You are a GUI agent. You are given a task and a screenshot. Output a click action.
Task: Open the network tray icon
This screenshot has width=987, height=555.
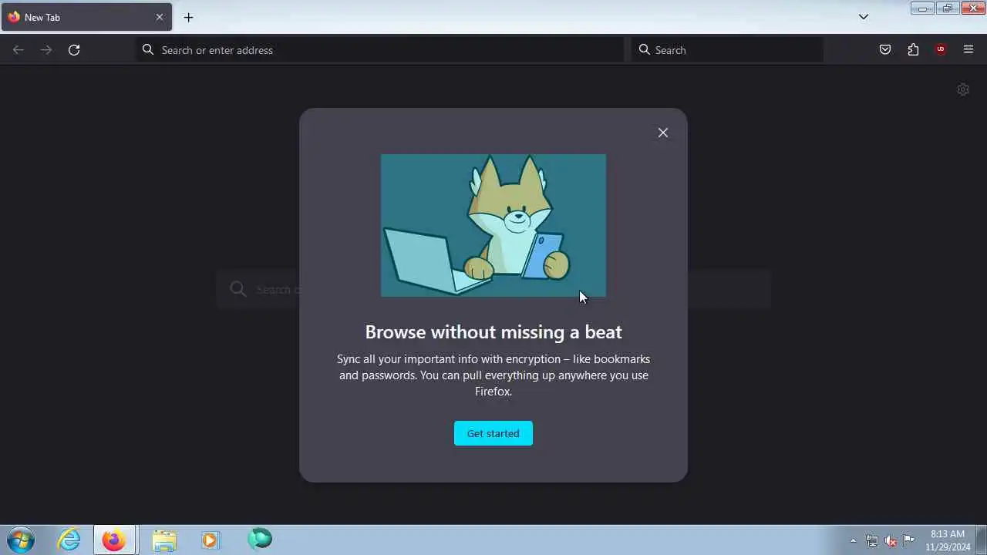(872, 540)
